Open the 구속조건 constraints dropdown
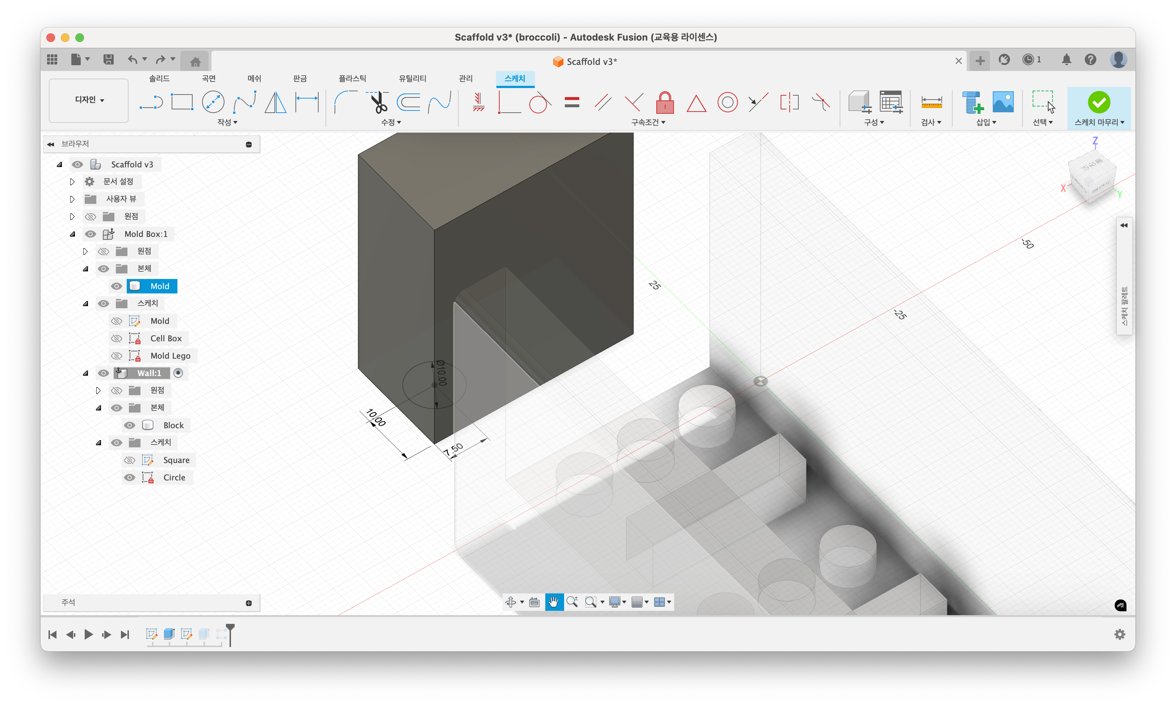1176x705 pixels. (648, 122)
